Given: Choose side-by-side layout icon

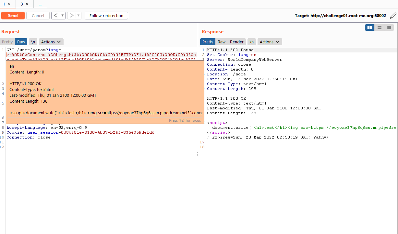Looking at the screenshot, I should (370, 28).
